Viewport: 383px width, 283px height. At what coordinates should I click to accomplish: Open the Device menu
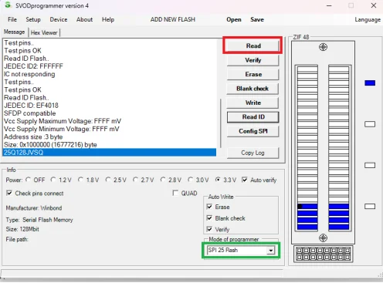tap(59, 19)
